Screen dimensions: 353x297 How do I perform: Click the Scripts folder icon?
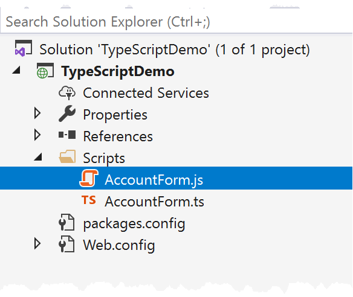pyautogui.click(x=67, y=156)
